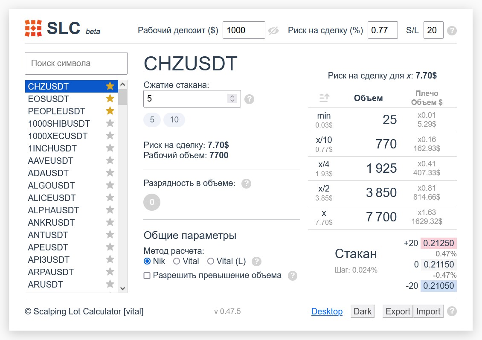
Task: Select the Vital calculation method
Action: (177, 261)
